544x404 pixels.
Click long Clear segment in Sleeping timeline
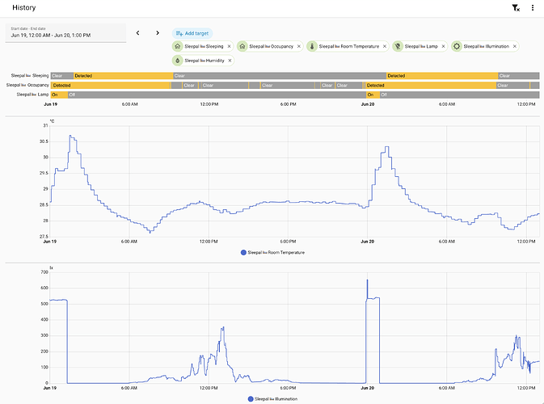[x=280, y=76]
